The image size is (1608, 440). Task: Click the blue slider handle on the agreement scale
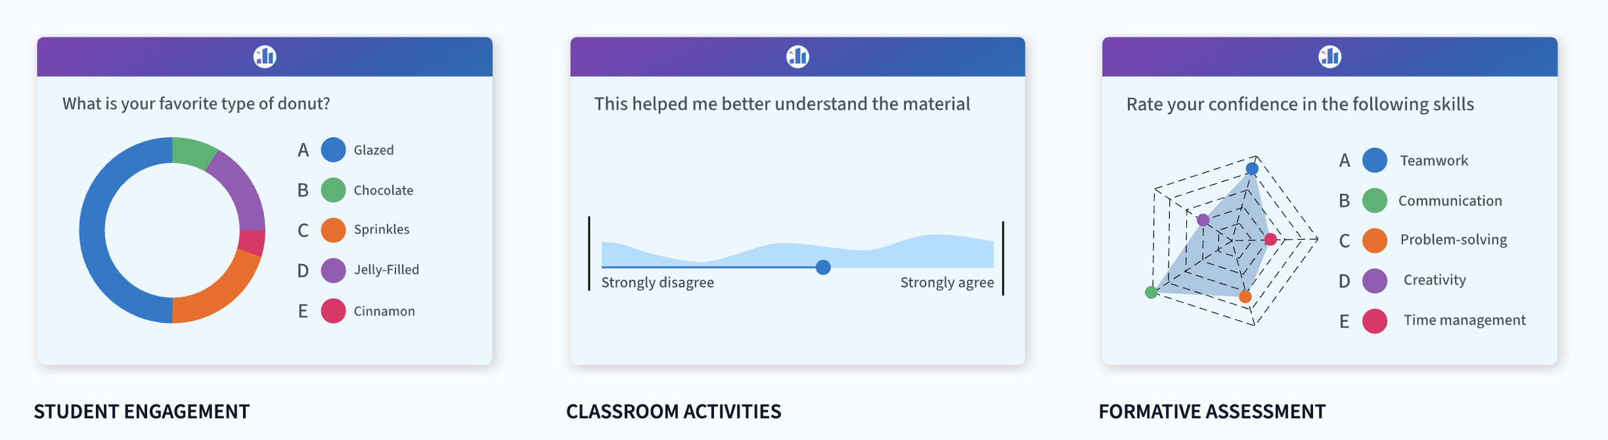822,267
